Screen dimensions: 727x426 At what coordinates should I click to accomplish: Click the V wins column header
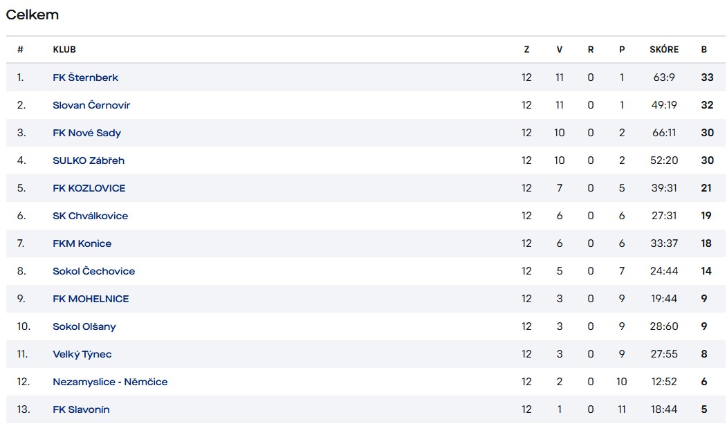pyautogui.click(x=559, y=50)
